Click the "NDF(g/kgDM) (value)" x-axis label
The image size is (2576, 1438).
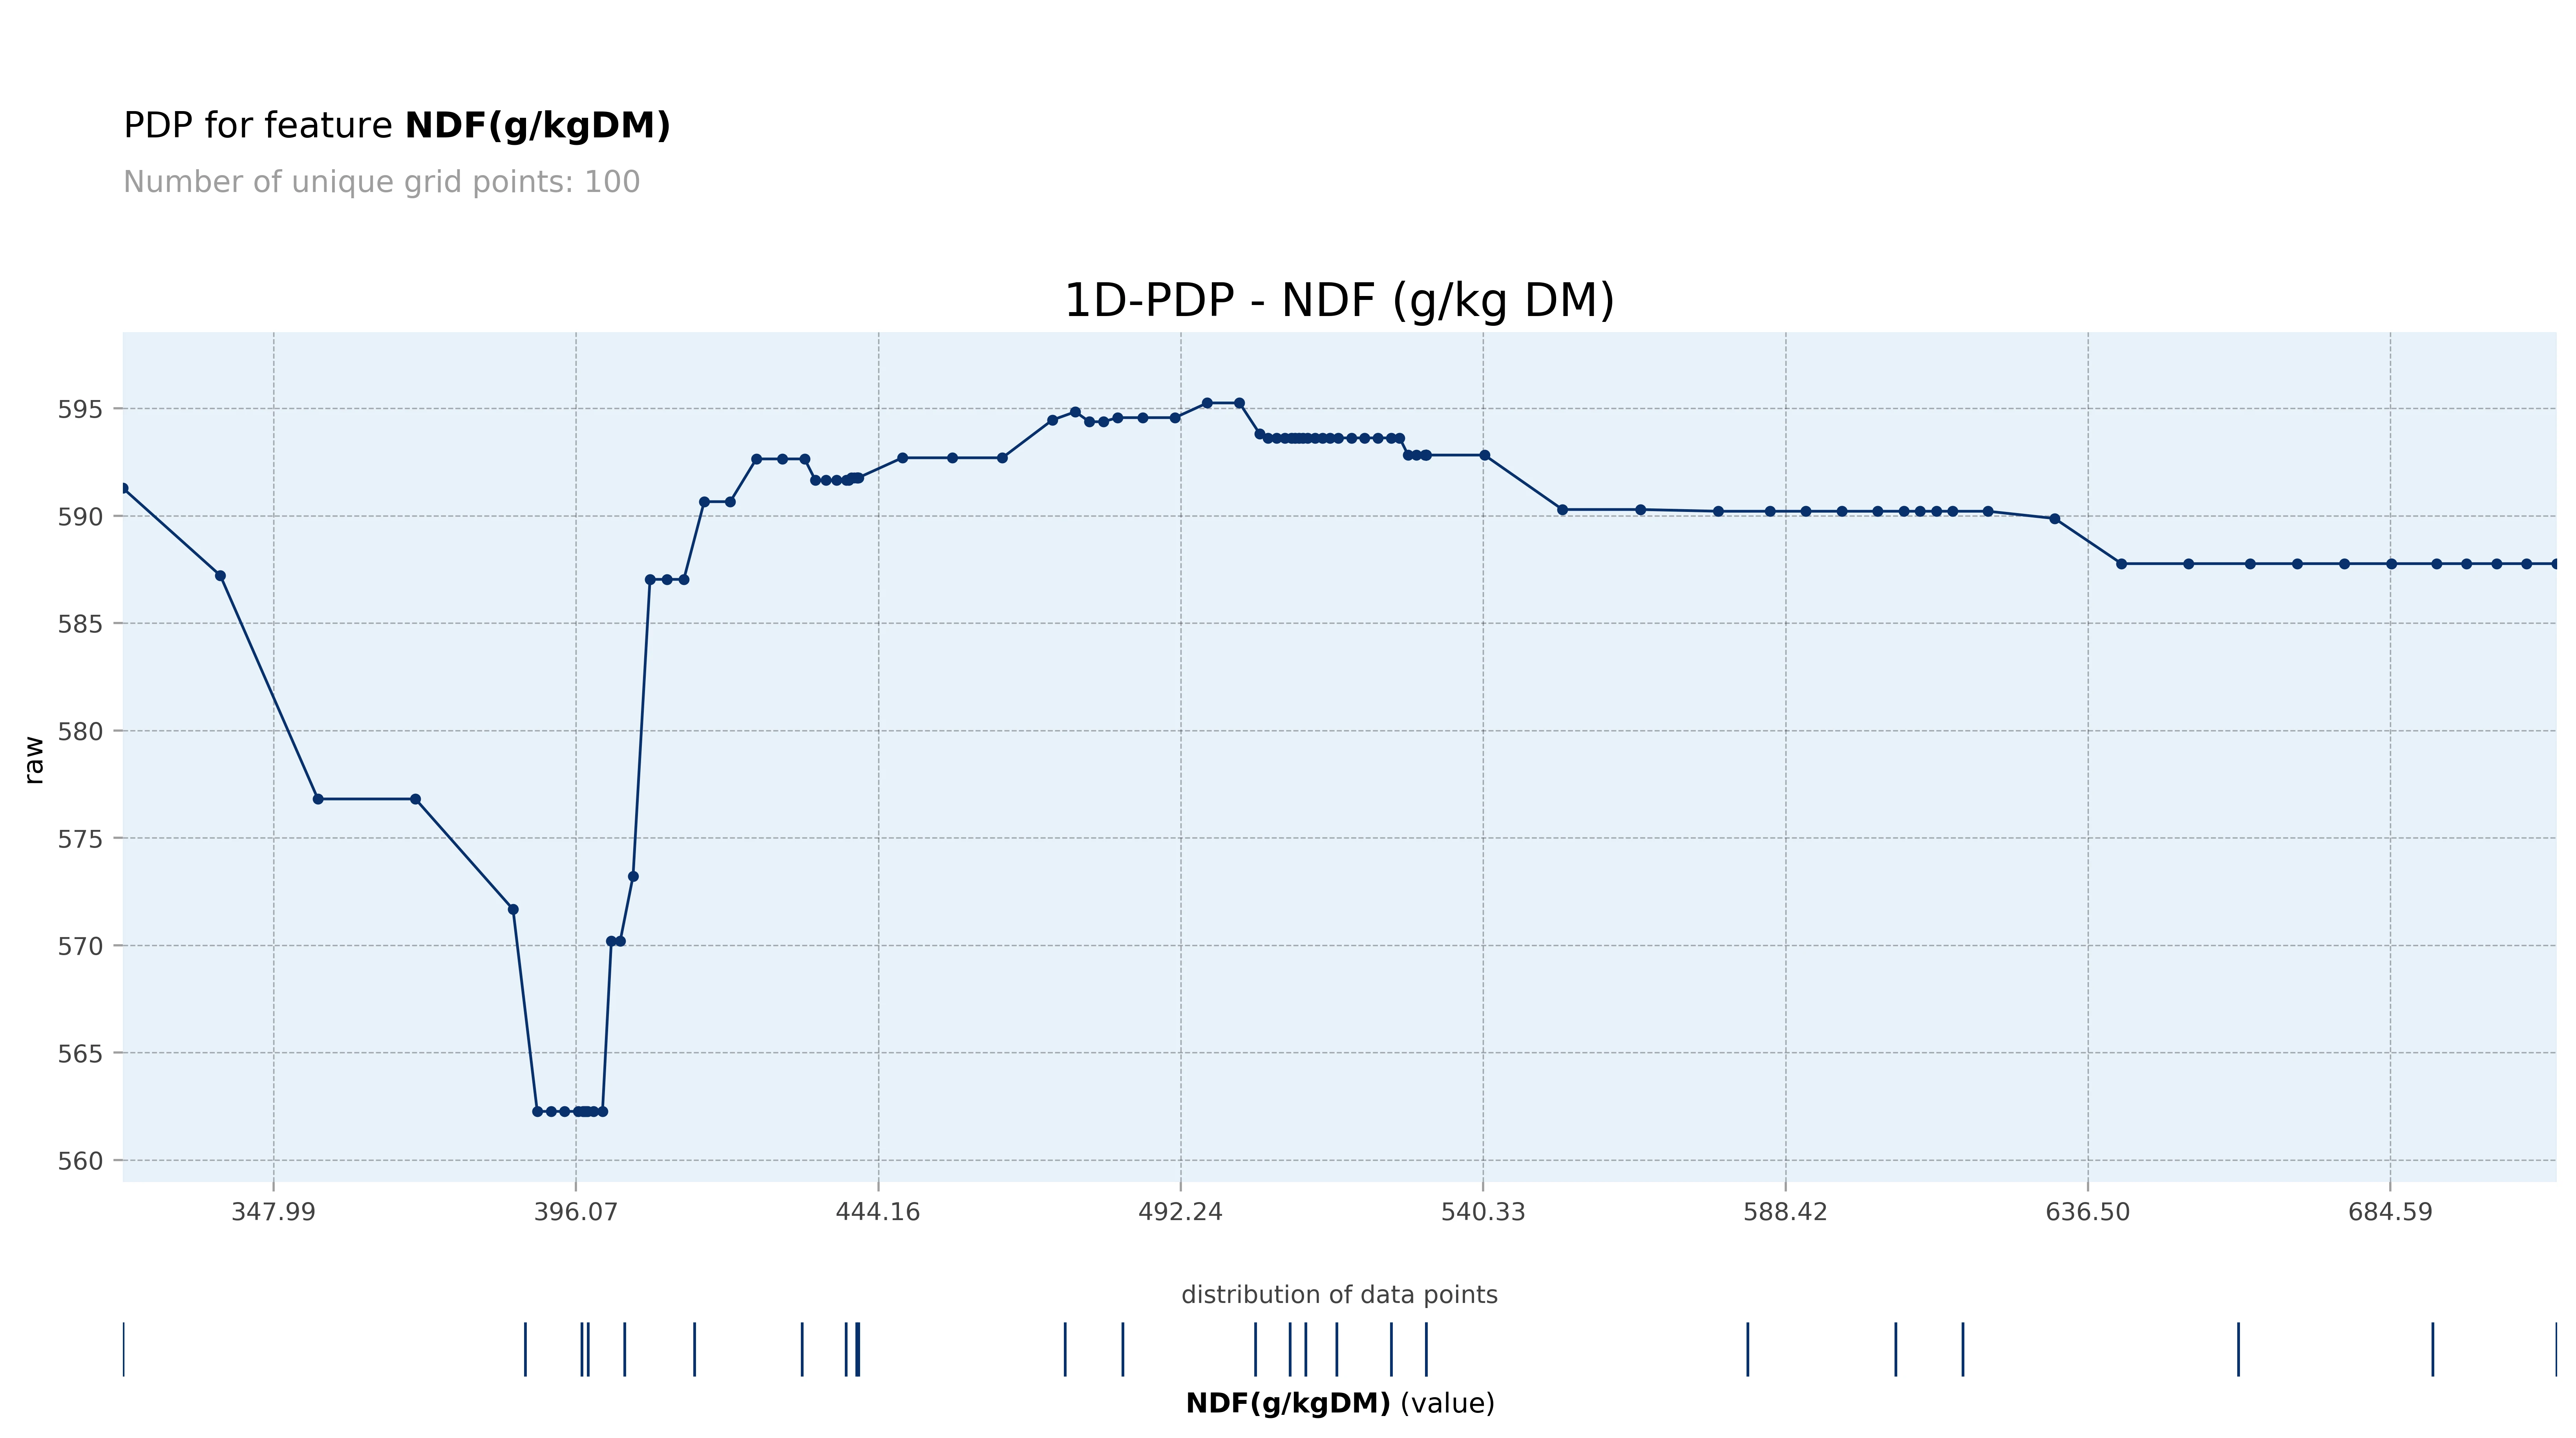[1339, 1403]
